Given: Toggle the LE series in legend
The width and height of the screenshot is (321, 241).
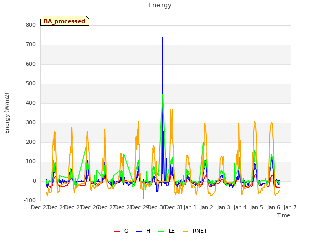Looking at the screenshot, I should coord(167,231).
